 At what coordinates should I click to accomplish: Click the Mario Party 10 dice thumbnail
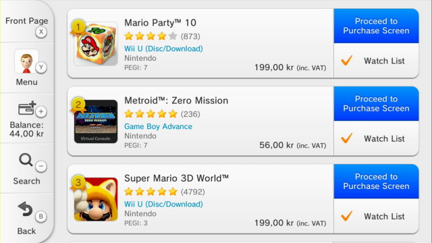(96, 44)
